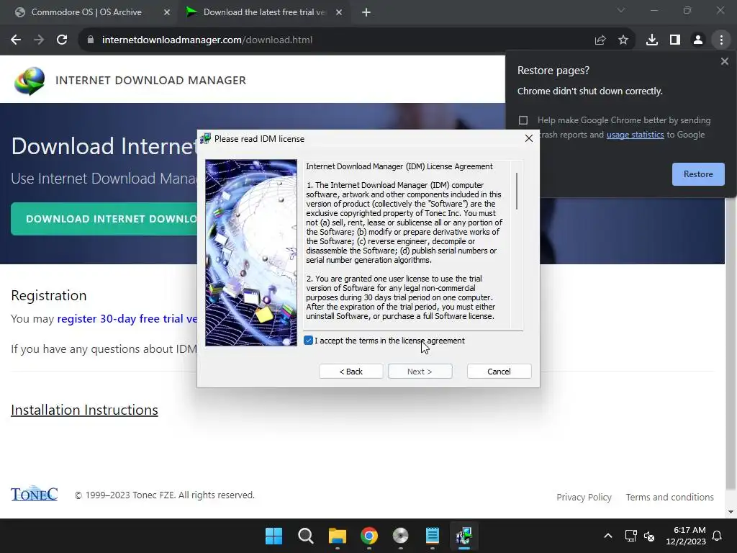Show hidden system tray icons
Screen dimensions: 737x553
point(607,536)
